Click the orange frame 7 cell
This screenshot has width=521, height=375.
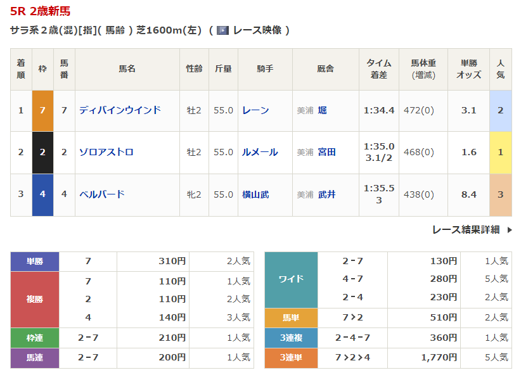42,110
